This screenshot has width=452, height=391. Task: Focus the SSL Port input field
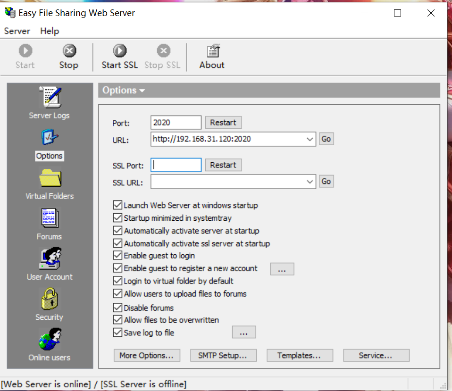click(176, 165)
